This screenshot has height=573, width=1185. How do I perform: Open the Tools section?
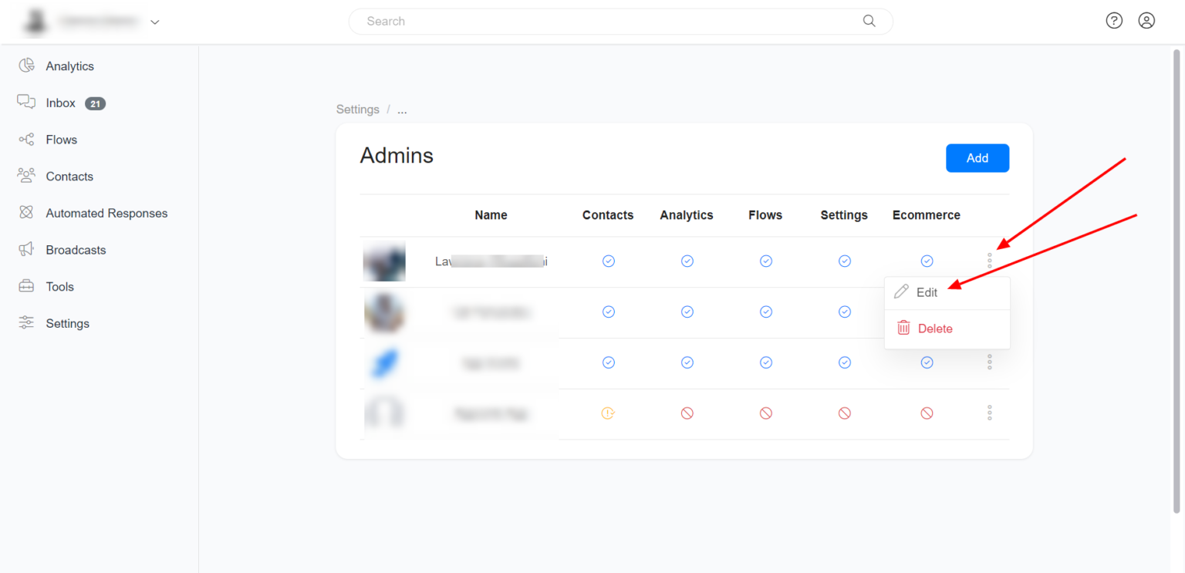tap(59, 287)
